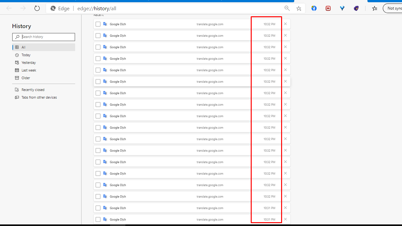Show history from Today
The height and width of the screenshot is (226, 402).
click(43, 55)
